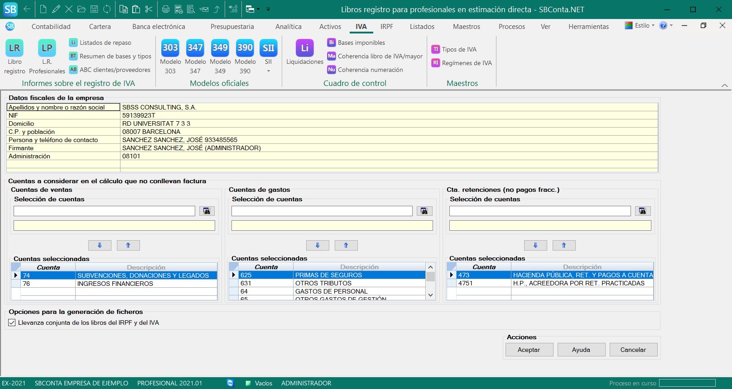
Task: Click the print icon in the toolbar
Action: click(x=165, y=9)
